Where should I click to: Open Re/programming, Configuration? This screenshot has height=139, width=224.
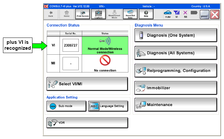175,70
